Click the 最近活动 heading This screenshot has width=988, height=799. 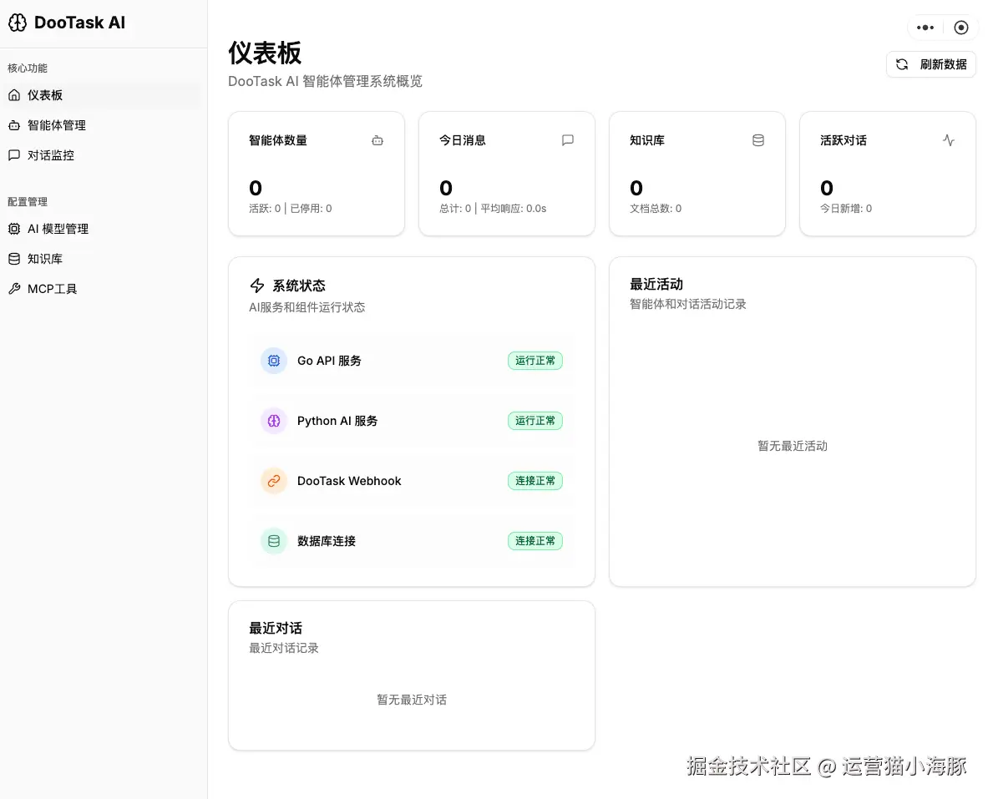point(656,285)
